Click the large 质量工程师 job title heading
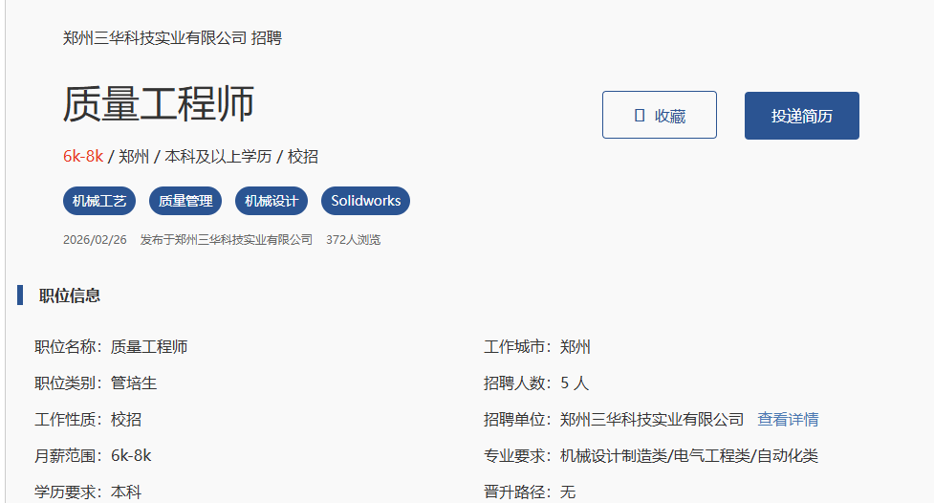Viewport: 934px width, 503px height. 159,103
